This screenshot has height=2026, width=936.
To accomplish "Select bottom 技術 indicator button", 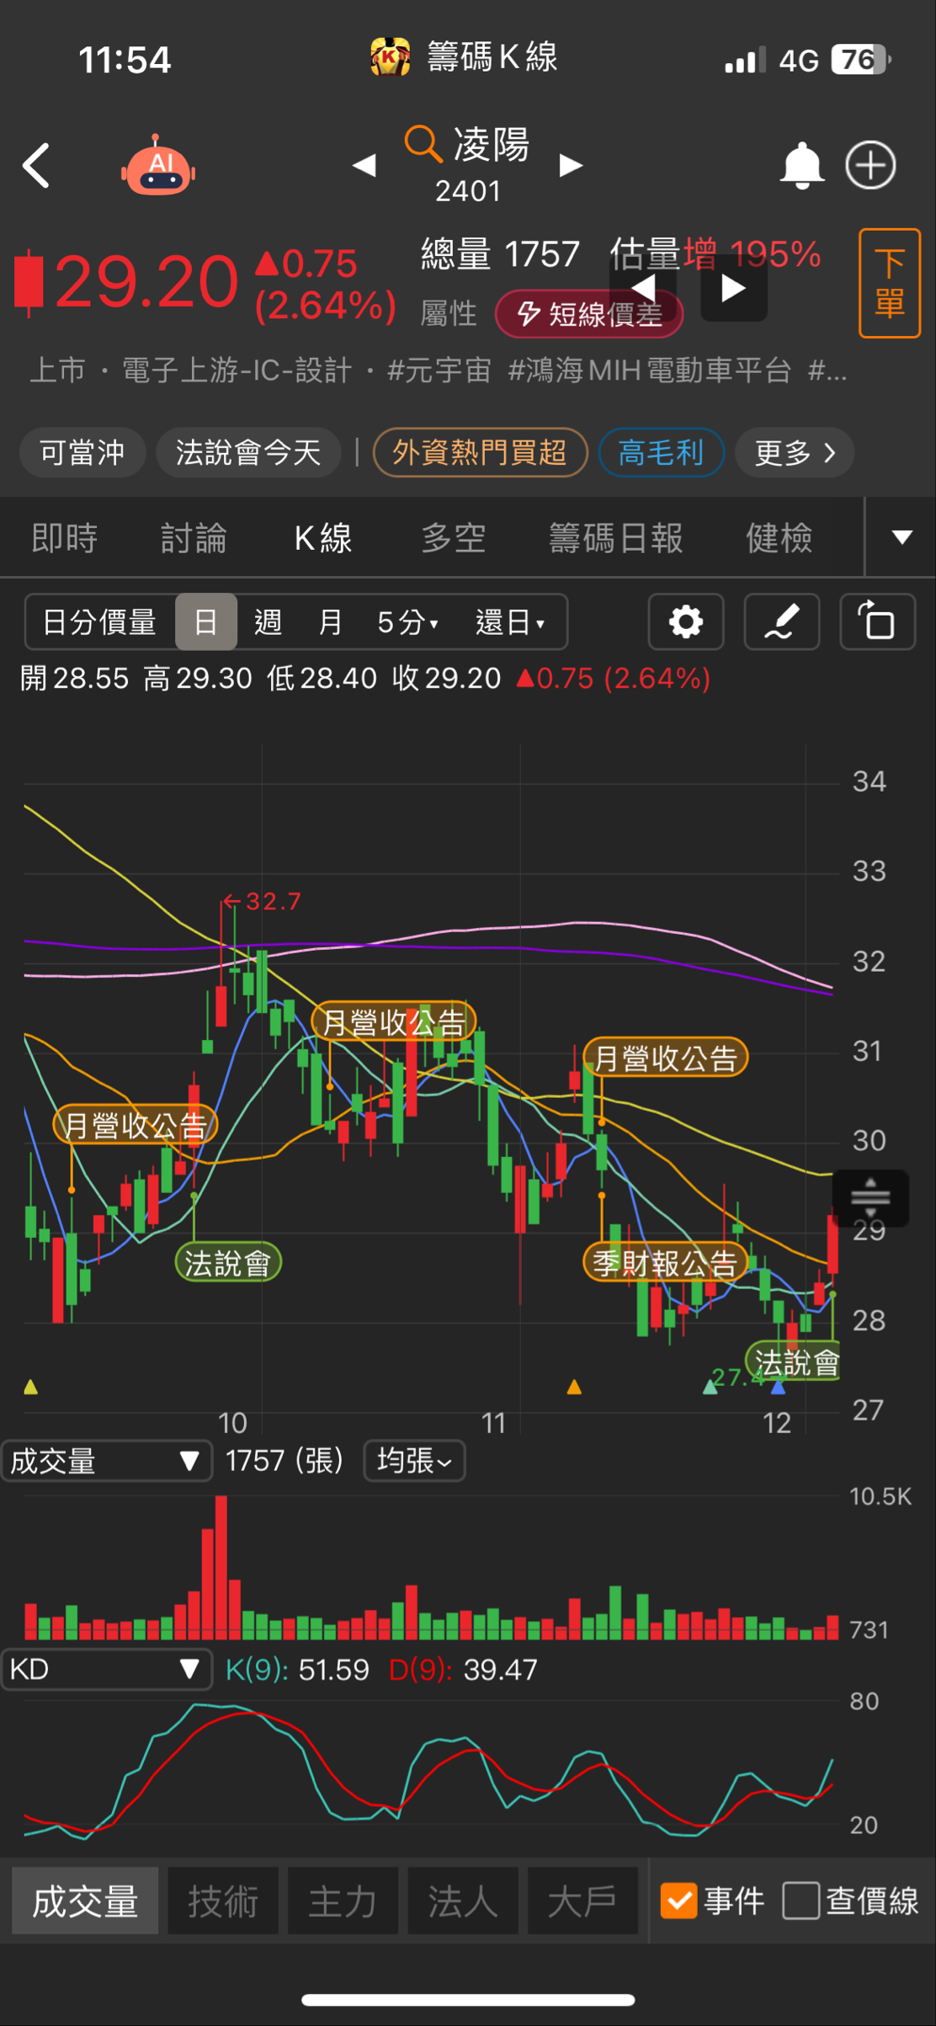I will click(x=223, y=1901).
